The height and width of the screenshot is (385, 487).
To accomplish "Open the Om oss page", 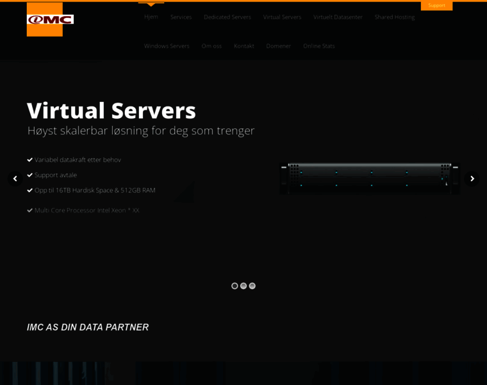I will tap(211, 46).
